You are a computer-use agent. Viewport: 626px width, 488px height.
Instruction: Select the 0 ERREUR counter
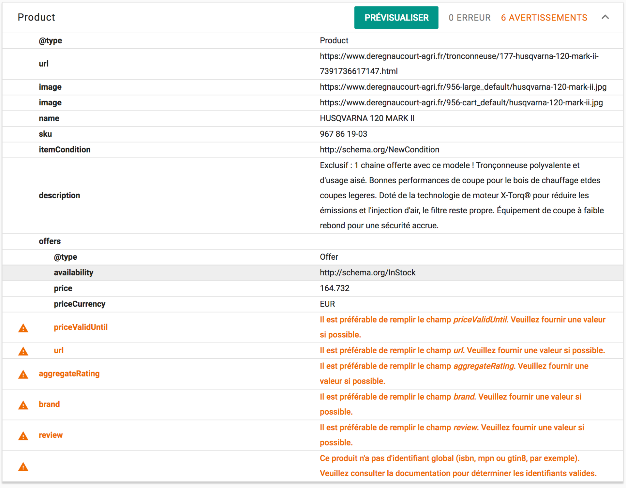469,18
